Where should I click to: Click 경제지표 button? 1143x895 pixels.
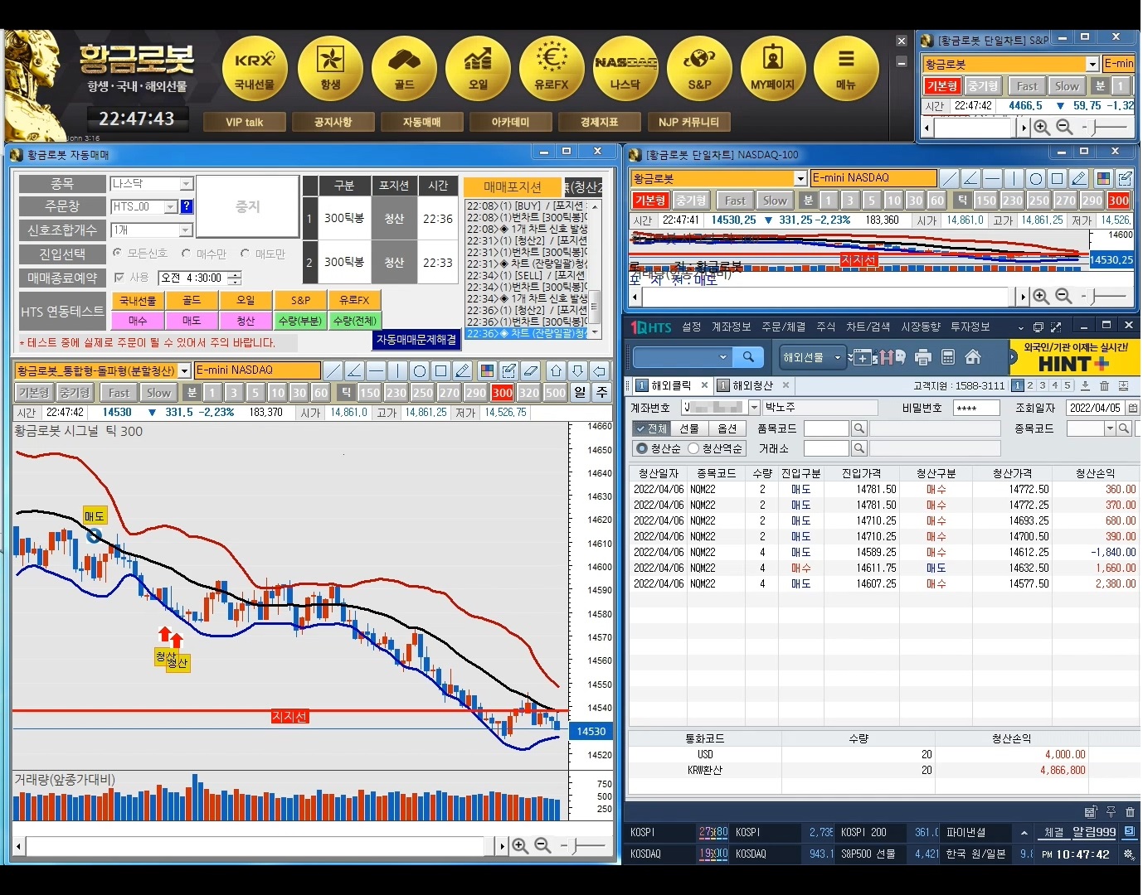600,122
